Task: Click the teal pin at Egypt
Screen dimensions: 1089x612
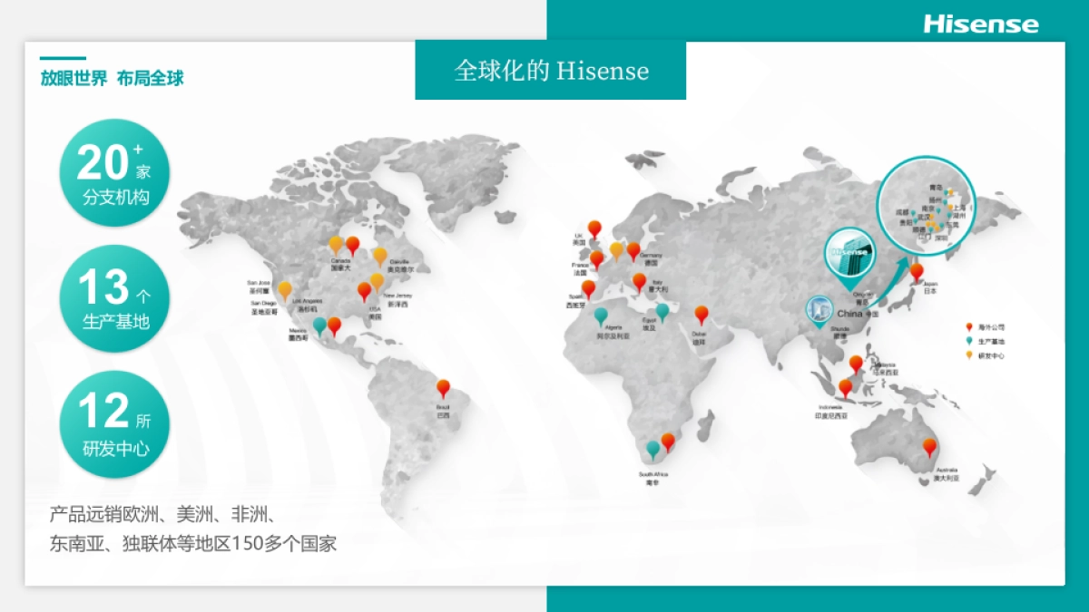Action: click(662, 312)
